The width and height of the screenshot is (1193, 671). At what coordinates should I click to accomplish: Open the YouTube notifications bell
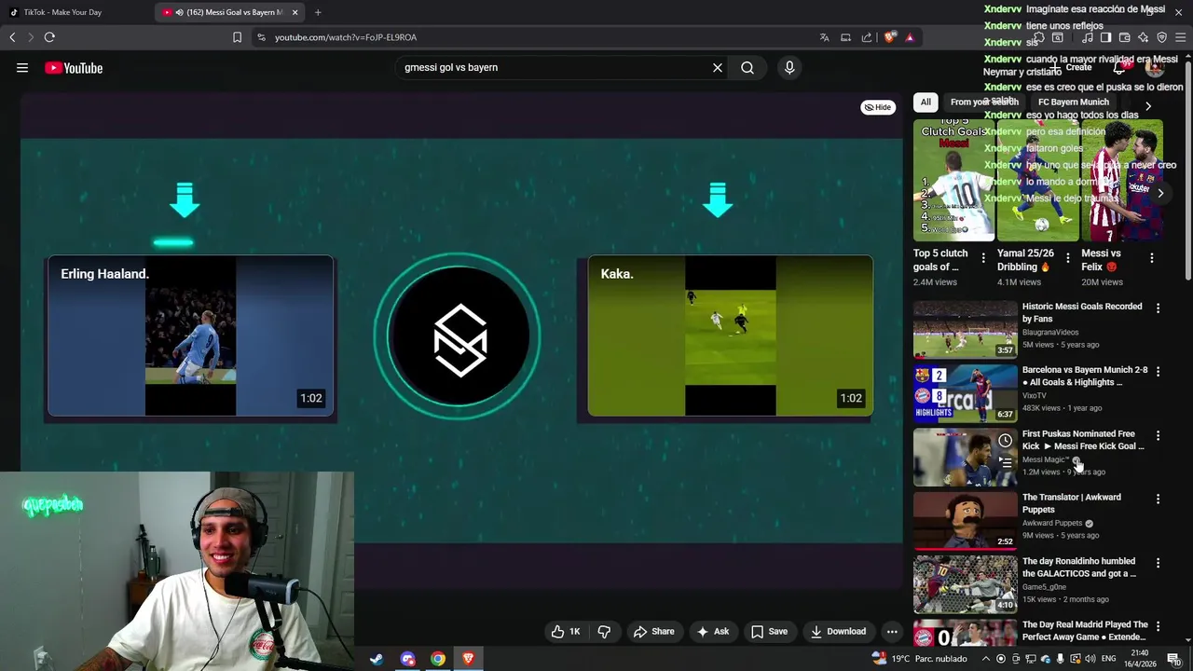click(1121, 68)
